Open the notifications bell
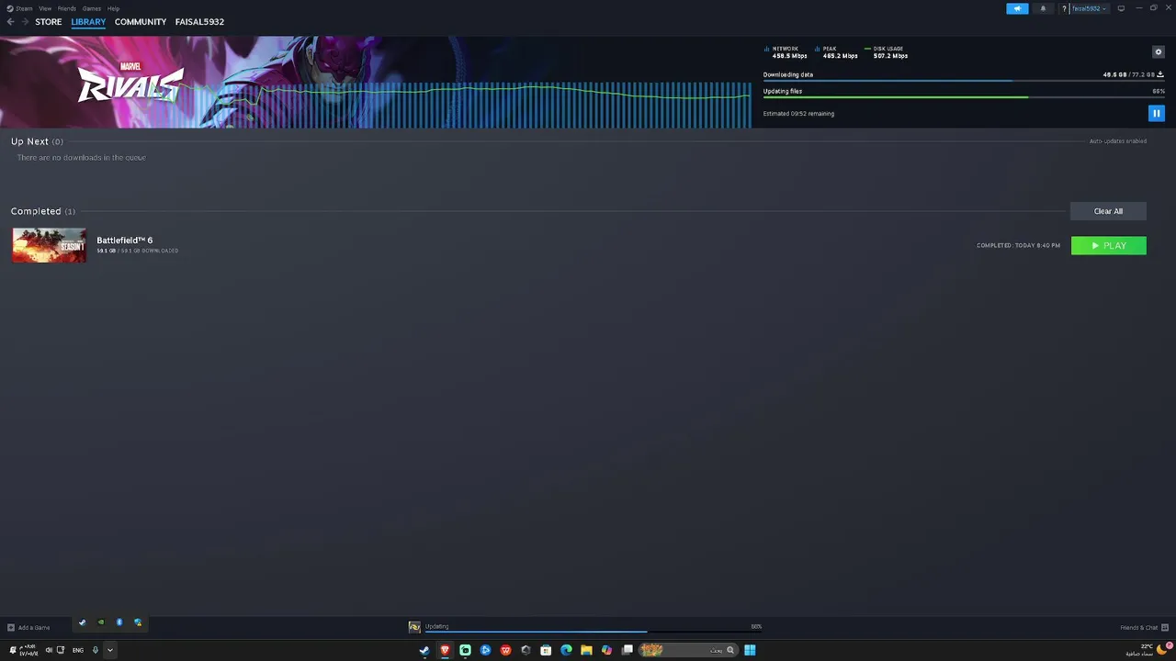 coord(1043,8)
